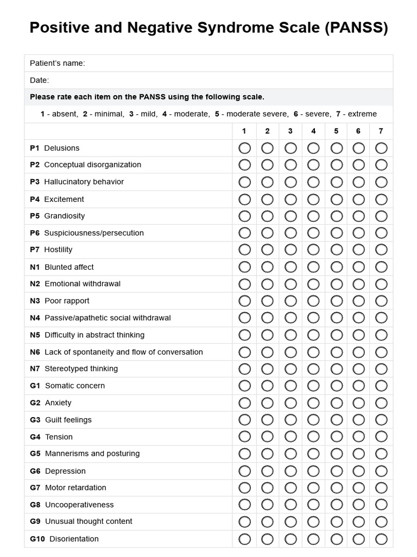
Task: Rate N7 Stereotyped thinking as 3
Action: pyautogui.click(x=290, y=369)
